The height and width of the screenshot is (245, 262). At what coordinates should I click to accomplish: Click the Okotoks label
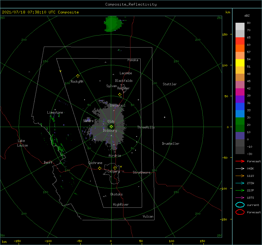[116, 194]
